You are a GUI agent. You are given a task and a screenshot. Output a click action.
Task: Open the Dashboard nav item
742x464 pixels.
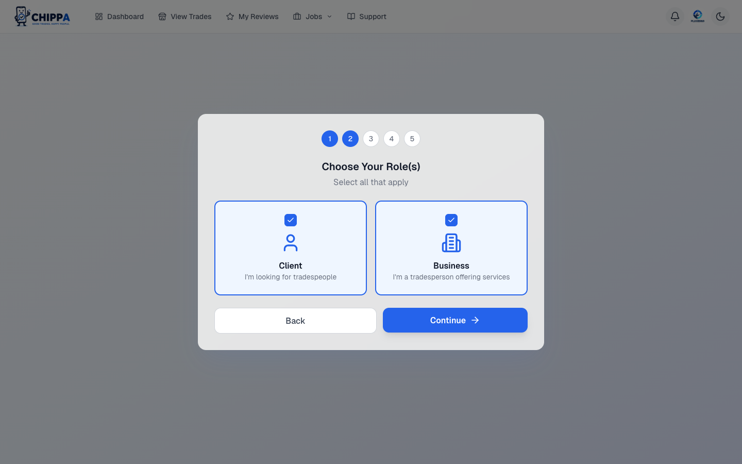[120, 16]
